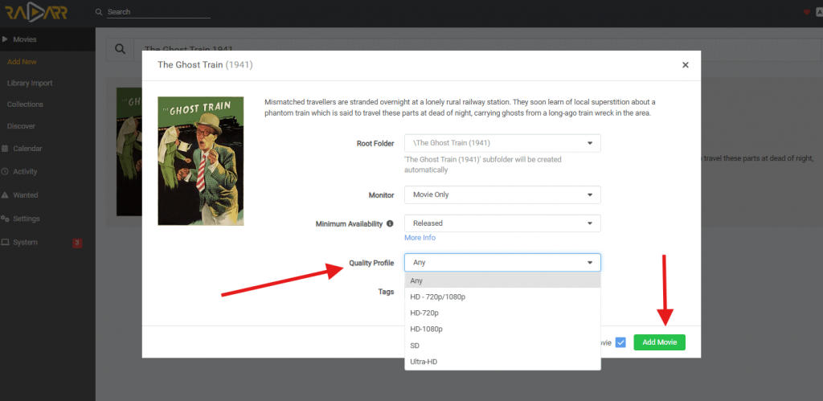The width and height of the screenshot is (823, 401).
Task: Click the Radarr logo
Action: click(x=35, y=13)
